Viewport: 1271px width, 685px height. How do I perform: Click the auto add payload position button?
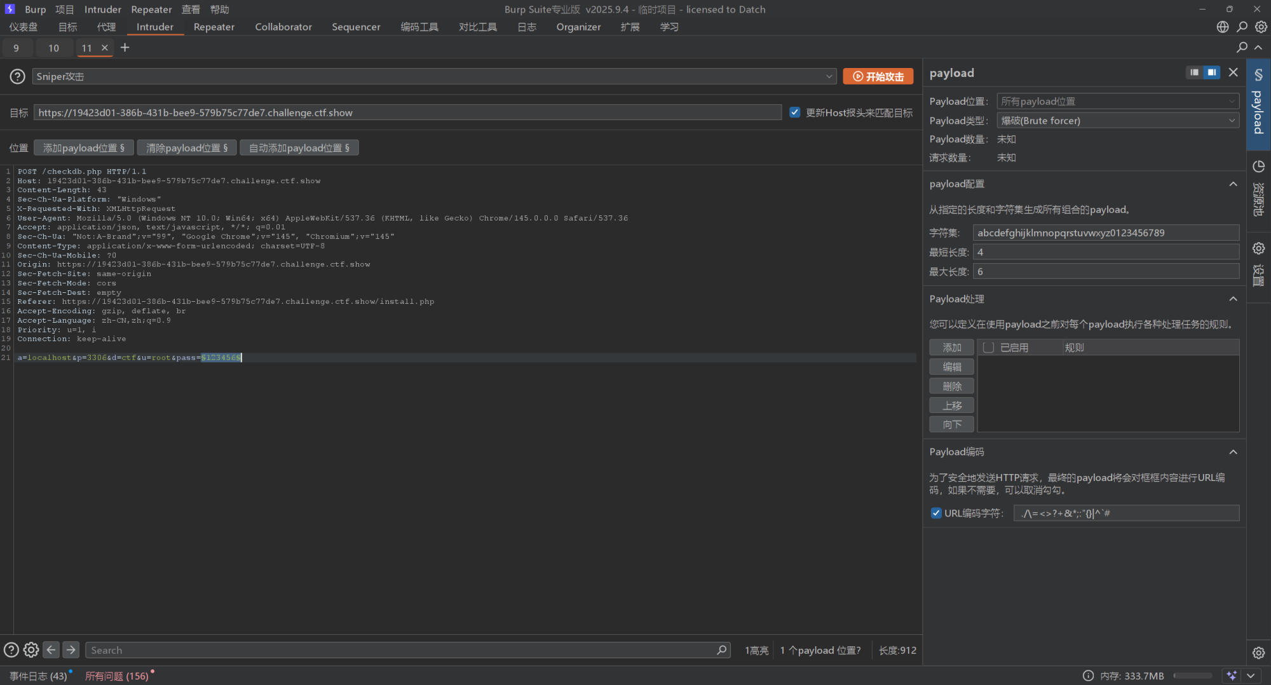[x=299, y=148]
